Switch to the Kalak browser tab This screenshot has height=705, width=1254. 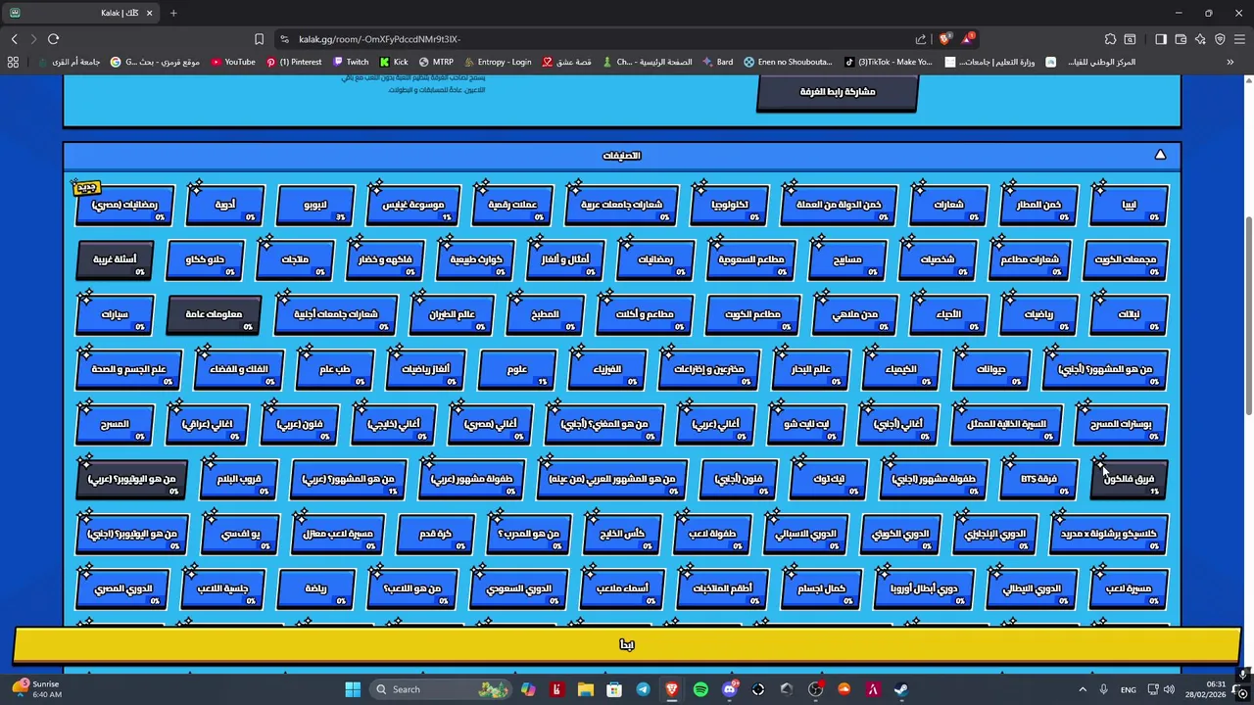[x=83, y=13]
